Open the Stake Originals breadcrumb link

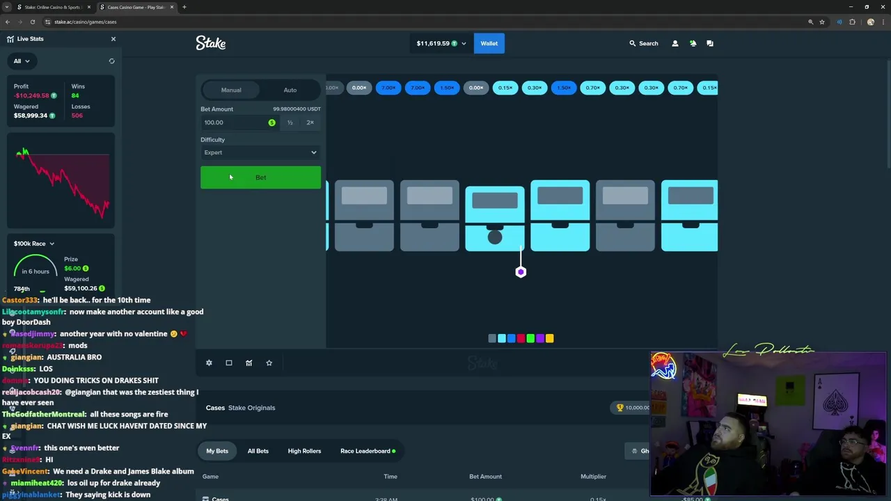251,408
